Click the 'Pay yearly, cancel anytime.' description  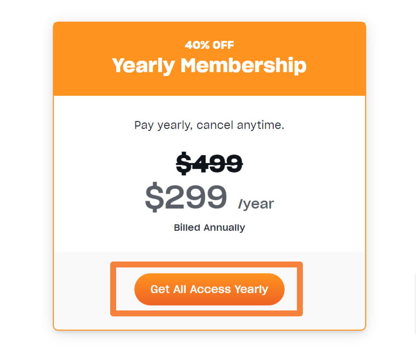click(209, 125)
